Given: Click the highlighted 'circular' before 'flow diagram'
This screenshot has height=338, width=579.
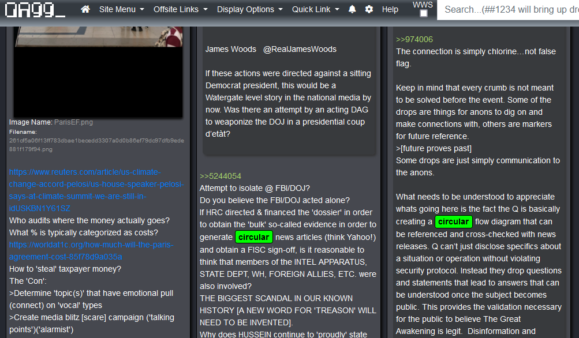Looking at the screenshot, I should tap(454, 221).
